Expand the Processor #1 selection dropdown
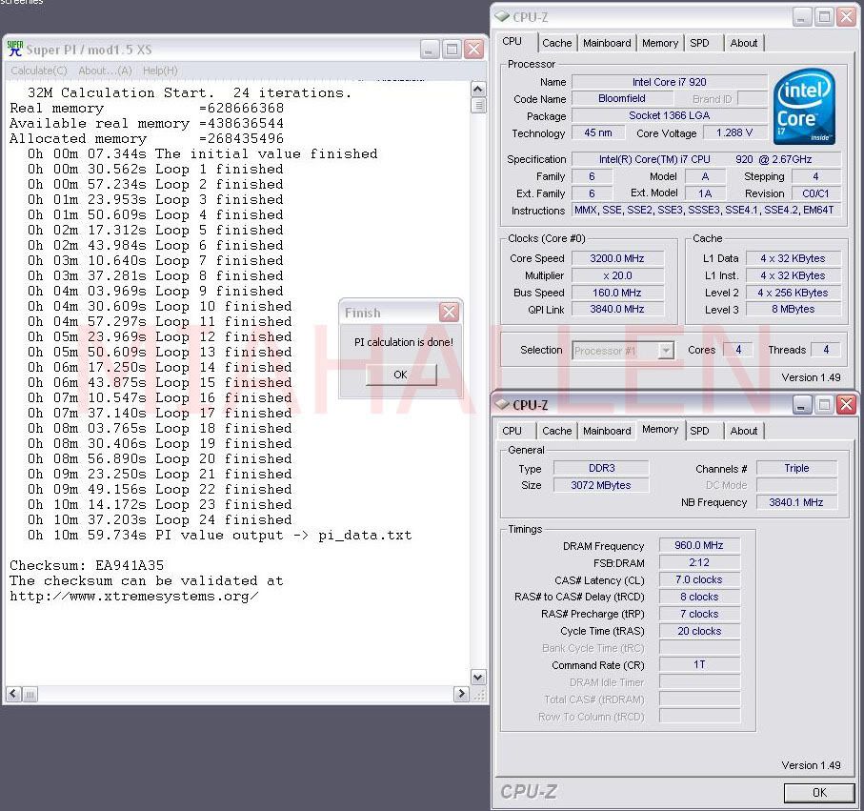Image resolution: width=864 pixels, height=811 pixels. 666,350
